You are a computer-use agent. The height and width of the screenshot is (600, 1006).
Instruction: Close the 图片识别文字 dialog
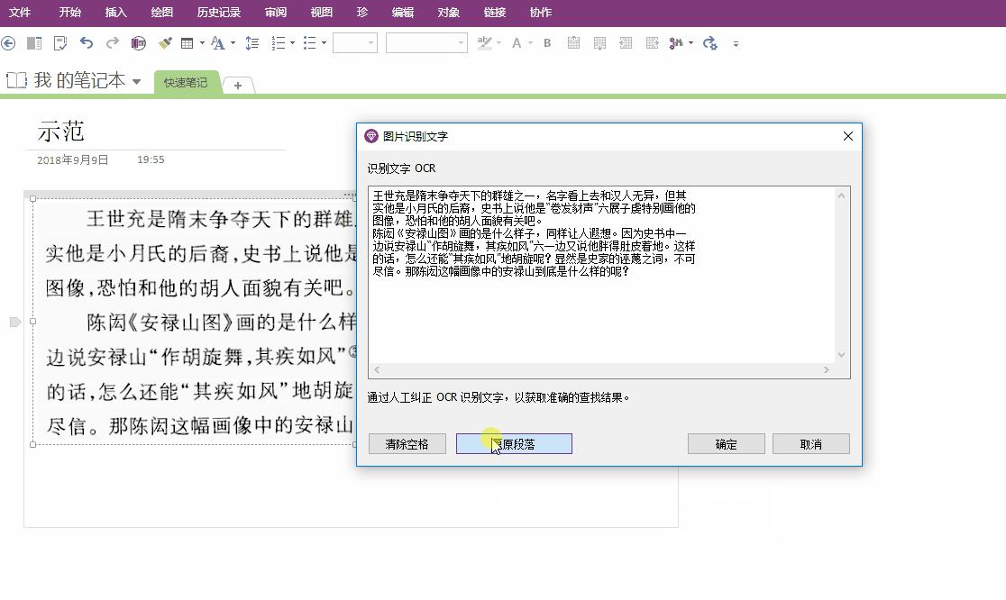pyautogui.click(x=848, y=136)
